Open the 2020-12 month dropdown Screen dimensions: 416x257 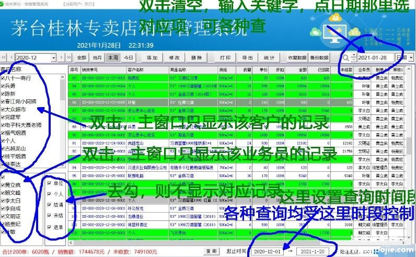(54, 57)
